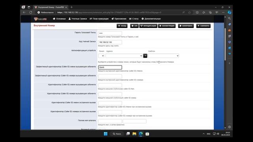Open the taskbar Task View icon
The width and height of the screenshot is (253, 142).
coord(128,134)
